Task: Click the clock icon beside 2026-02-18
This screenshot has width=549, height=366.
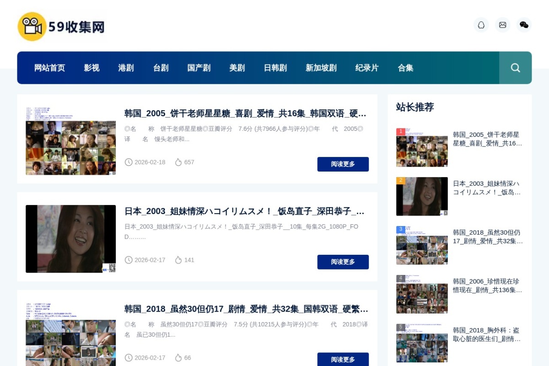Action: click(129, 162)
